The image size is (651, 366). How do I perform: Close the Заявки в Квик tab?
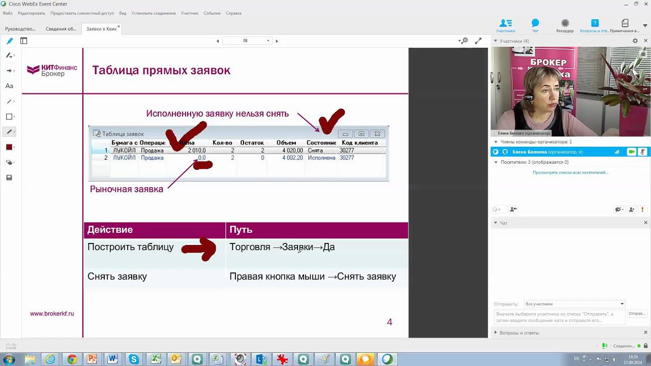click(x=119, y=26)
